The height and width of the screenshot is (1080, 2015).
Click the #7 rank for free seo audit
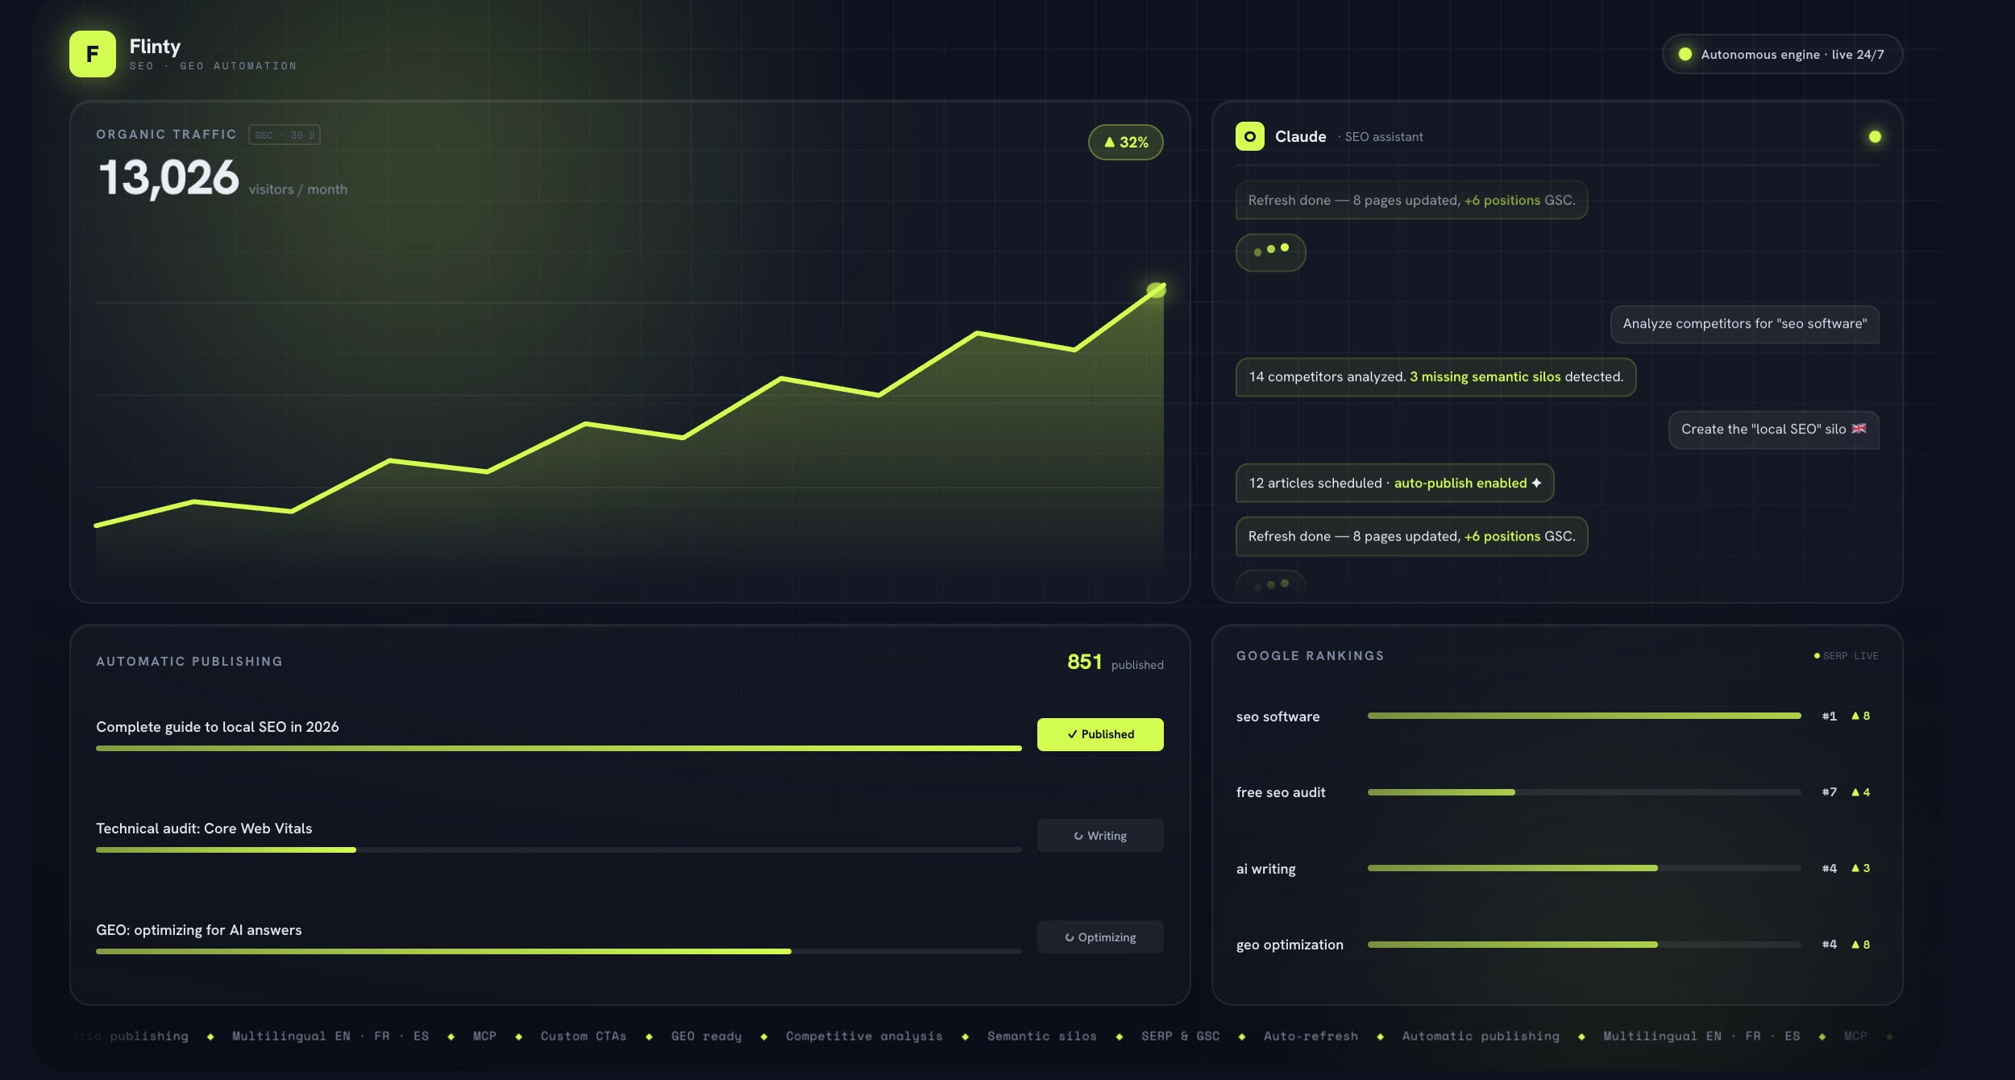pos(1830,792)
